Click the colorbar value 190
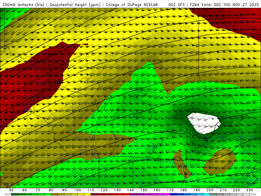The width and height of the screenshot is (261, 196). 197,190
